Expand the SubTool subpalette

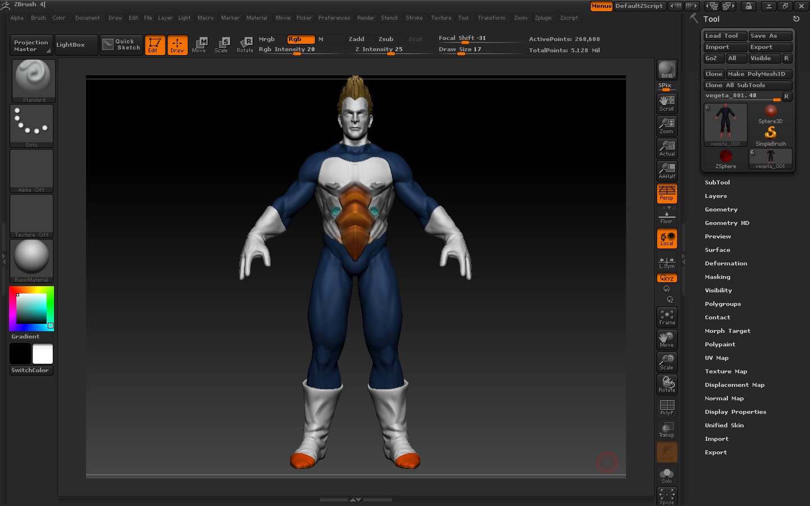[717, 183]
